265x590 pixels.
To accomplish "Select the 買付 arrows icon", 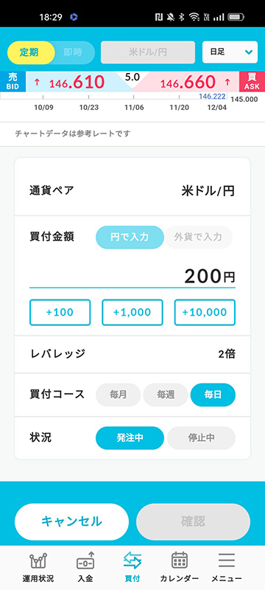I will [132, 561].
